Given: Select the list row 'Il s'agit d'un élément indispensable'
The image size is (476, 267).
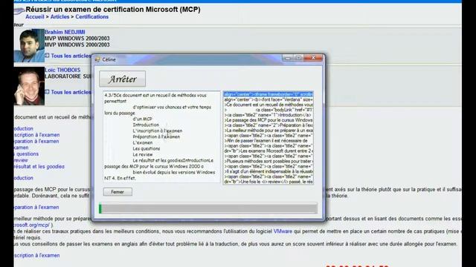Looking at the screenshot, I should point(268,171).
